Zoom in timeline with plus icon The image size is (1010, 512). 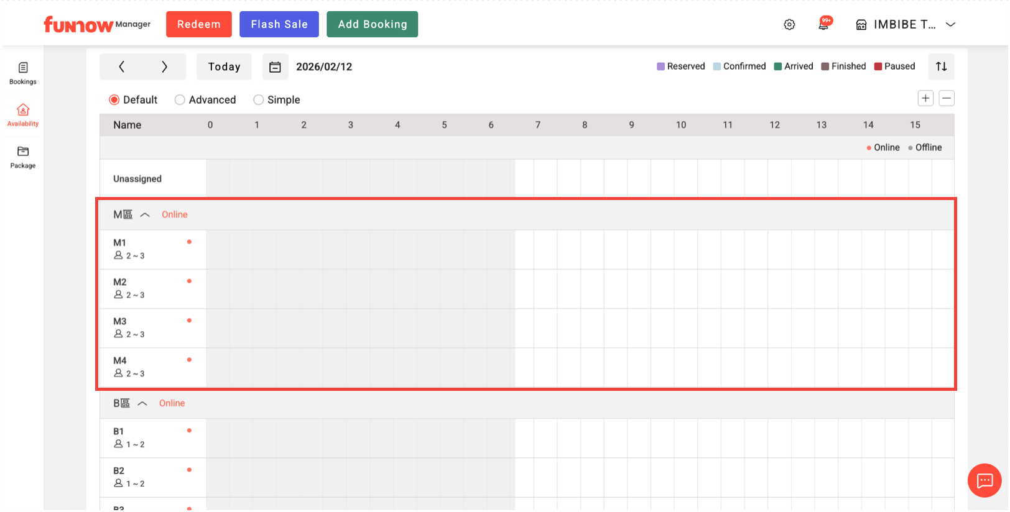[x=925, y=98]
